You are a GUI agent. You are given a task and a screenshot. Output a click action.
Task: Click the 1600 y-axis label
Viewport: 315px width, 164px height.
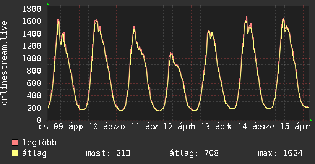32,21
